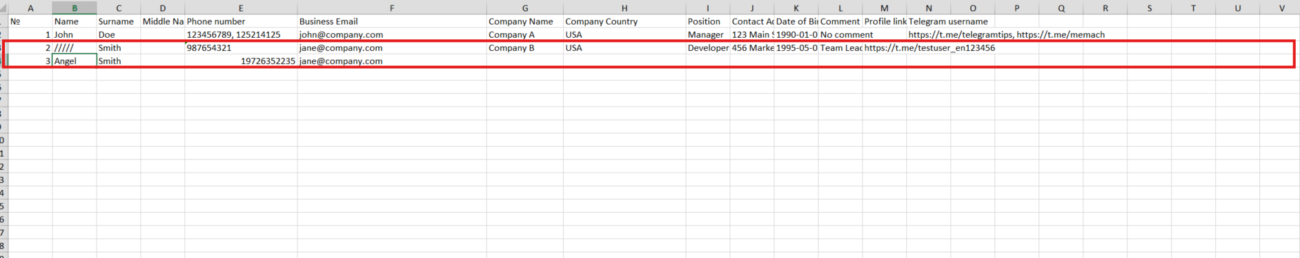The width and height of the screenshot is (1300, 258).
Task: Select column C header
Action: pos(119,8)
